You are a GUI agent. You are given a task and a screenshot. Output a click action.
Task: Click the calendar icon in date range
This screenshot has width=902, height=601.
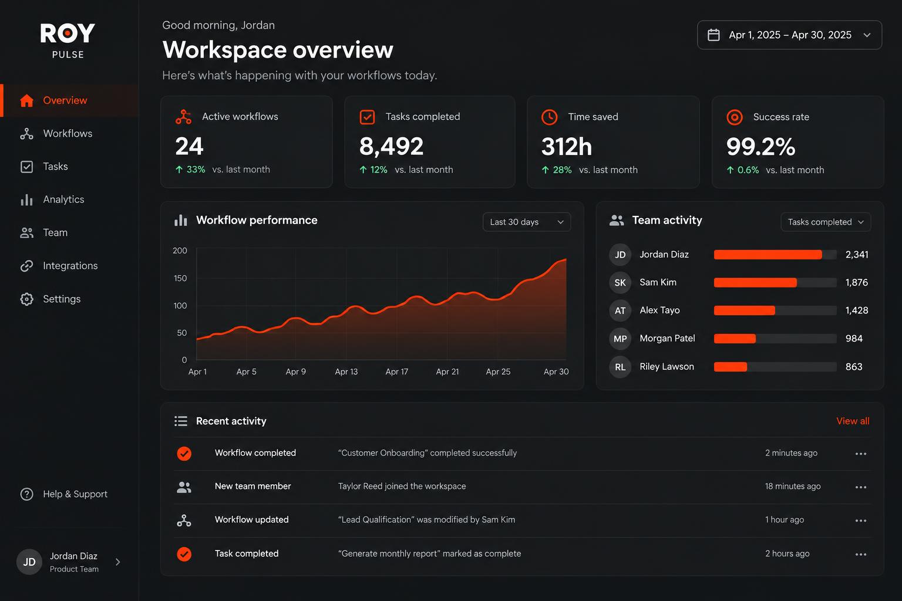[x=713, y=35]
